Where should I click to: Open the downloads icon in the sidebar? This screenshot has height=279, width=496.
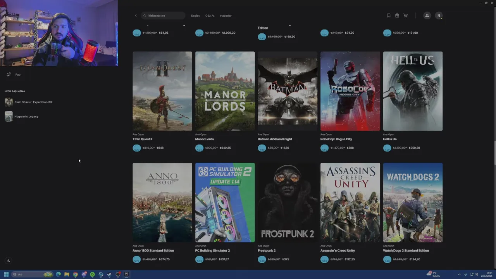[8, 260]
